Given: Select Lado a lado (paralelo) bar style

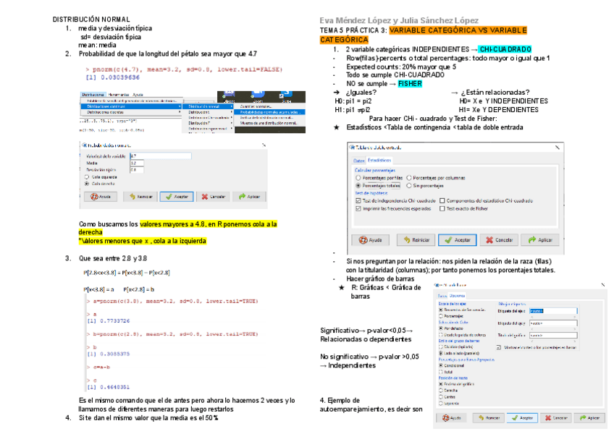Looking at the screenshot, I should [x=440, y=353].
